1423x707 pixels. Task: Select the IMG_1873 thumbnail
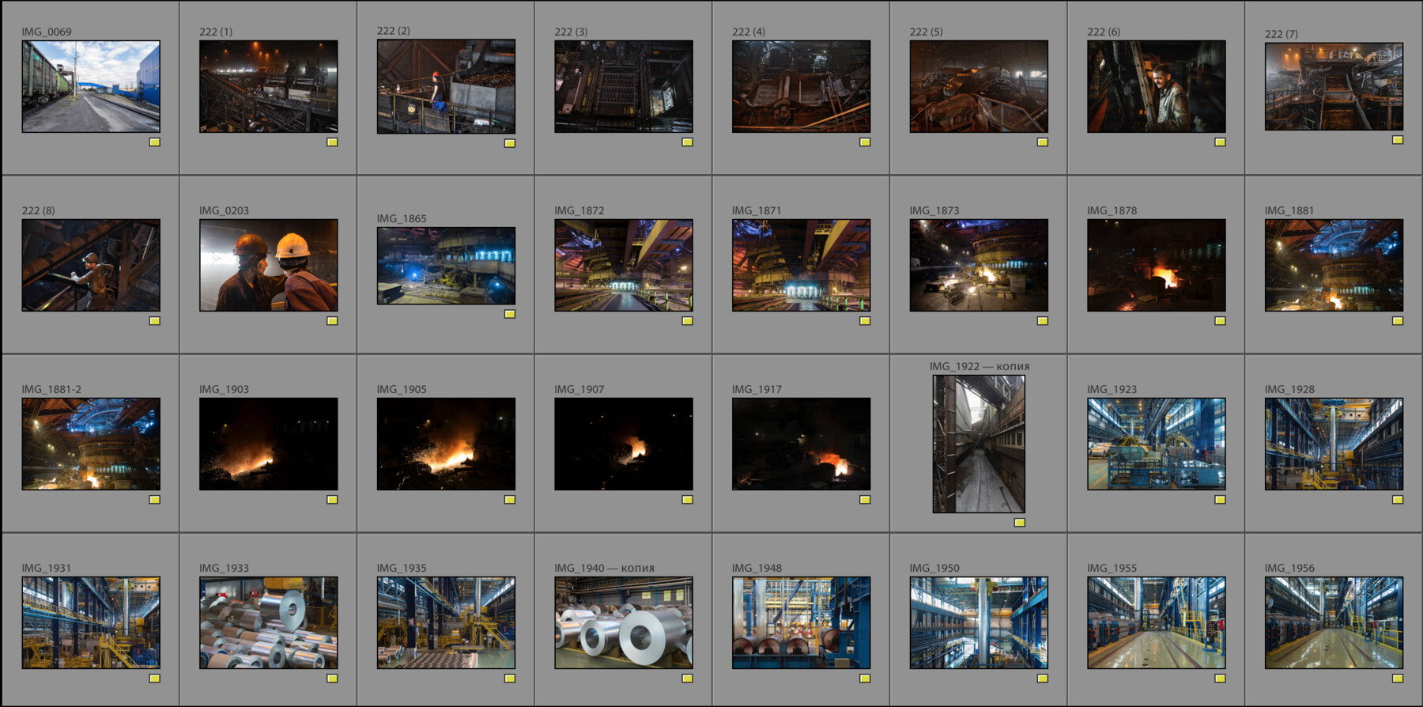pyautogui.click(x=979, y=265)
